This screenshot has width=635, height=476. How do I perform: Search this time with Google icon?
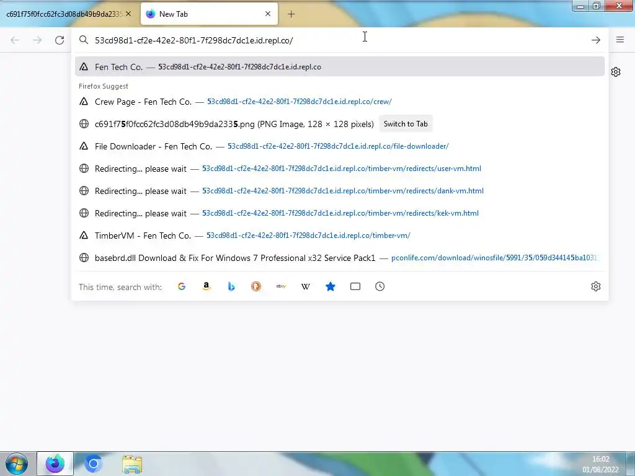pyautogui.click(x=182, y=286)
